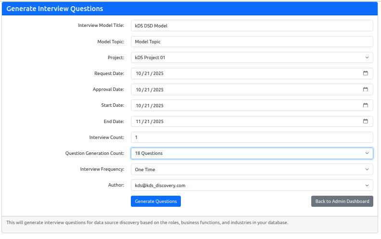Image resolution: width=381 pixels, height=239 pixels.
Task: Open the Question Generation Count dropdown
Action: [252, 153]
